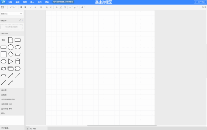Click the redo arrow in the toolbar
The image size is (207, 130).
click(35, 7)
